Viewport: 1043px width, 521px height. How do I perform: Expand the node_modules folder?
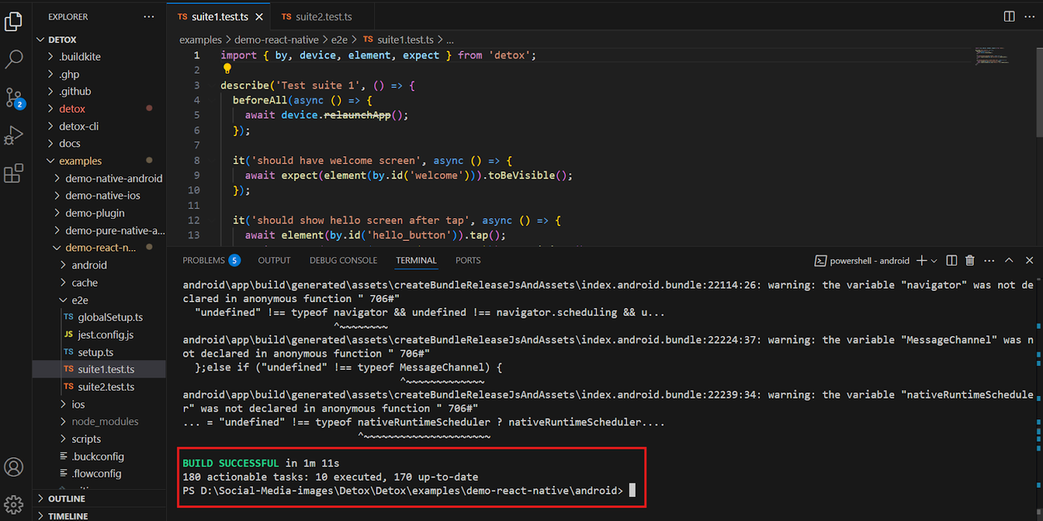click(x=99, y=421)
